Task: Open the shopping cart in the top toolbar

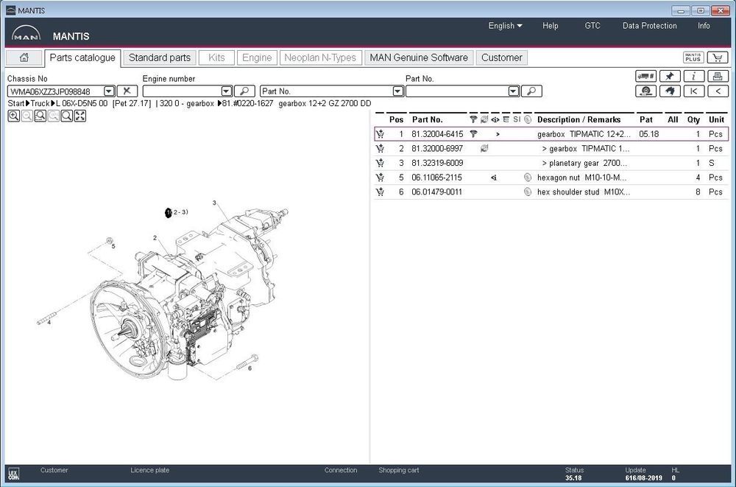Action: tap(718, 57)
